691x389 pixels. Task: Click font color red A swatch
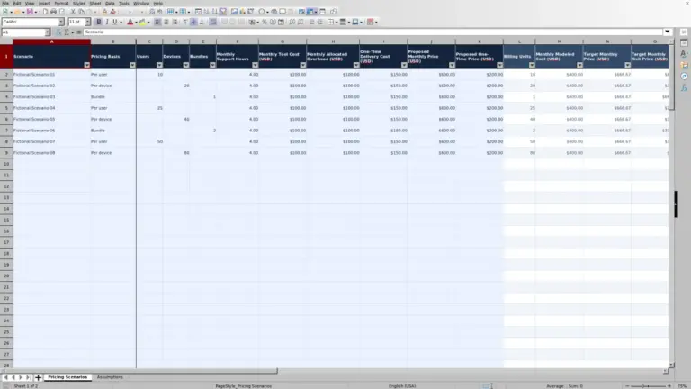130,22
